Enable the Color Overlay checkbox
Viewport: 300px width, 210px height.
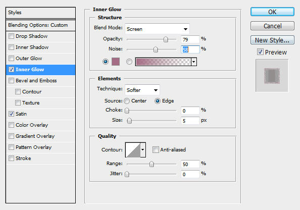[x=11, y=125]
